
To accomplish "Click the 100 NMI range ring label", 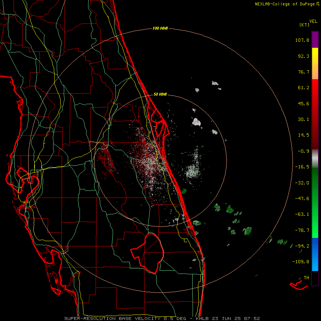I will (x=160, y=28).
